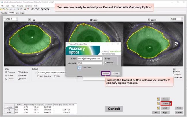Click the Total Power icon in dialog

click(x=79, y=67)
